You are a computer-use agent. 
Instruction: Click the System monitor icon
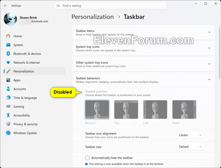(8, 45)
